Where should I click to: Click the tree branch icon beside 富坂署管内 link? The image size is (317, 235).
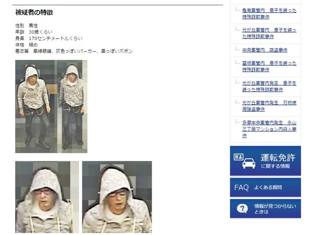pyautogui.click(x=237, y=62)
